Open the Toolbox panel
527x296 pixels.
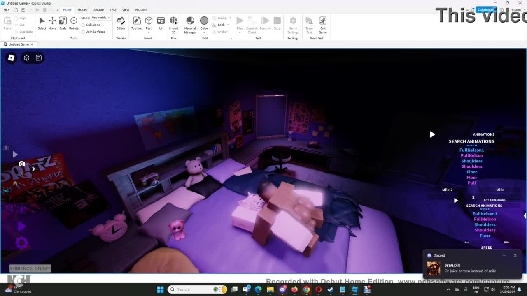[137, 23]
